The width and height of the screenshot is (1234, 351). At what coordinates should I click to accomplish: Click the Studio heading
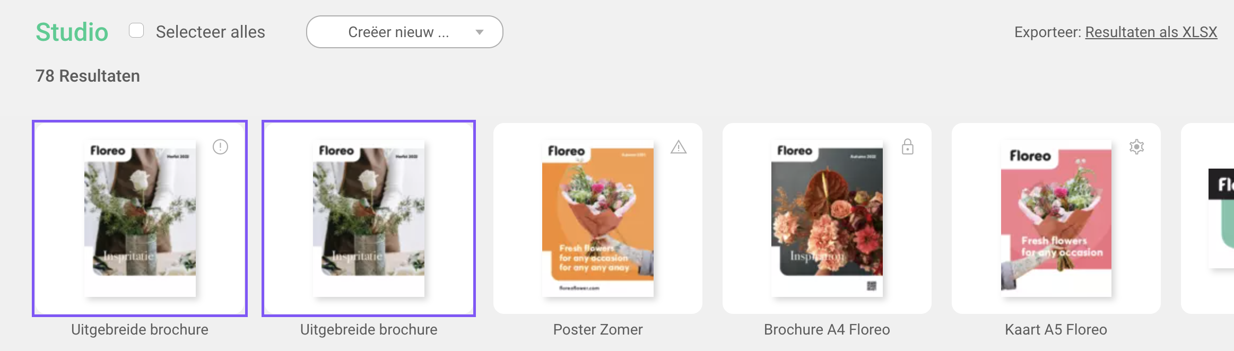point(72,32)
